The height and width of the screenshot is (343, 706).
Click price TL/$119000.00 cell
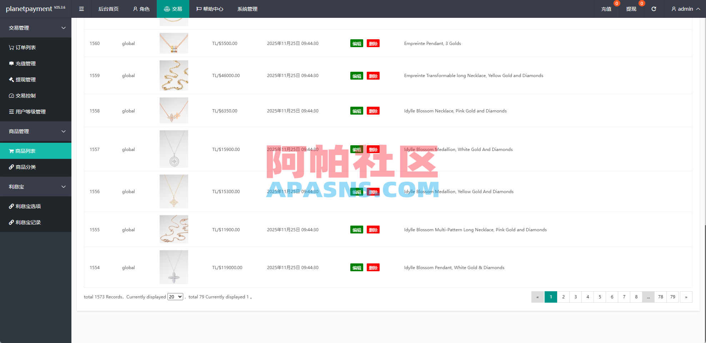227,268
